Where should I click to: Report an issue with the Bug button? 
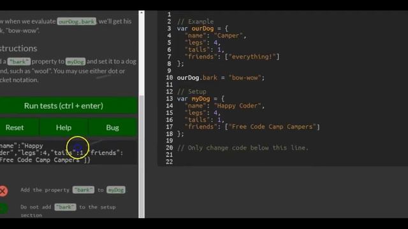[x=113, y=127]
